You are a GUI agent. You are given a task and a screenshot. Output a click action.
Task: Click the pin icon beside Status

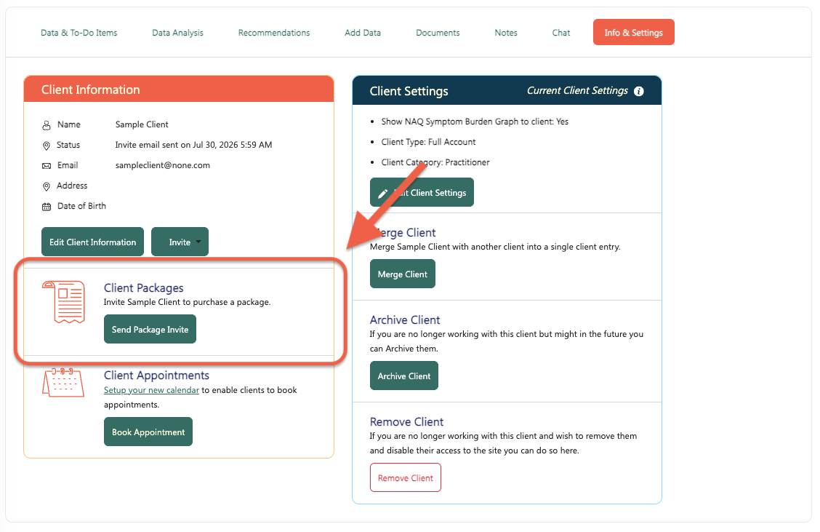47,146
